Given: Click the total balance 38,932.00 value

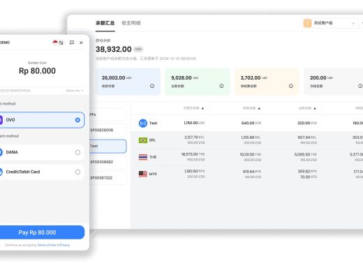Looking at the screenshot, I should click(x=114, y=50).
